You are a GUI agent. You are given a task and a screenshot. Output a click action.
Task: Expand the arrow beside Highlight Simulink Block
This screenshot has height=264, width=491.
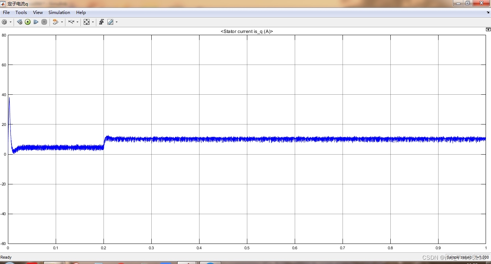click(62, 22)
